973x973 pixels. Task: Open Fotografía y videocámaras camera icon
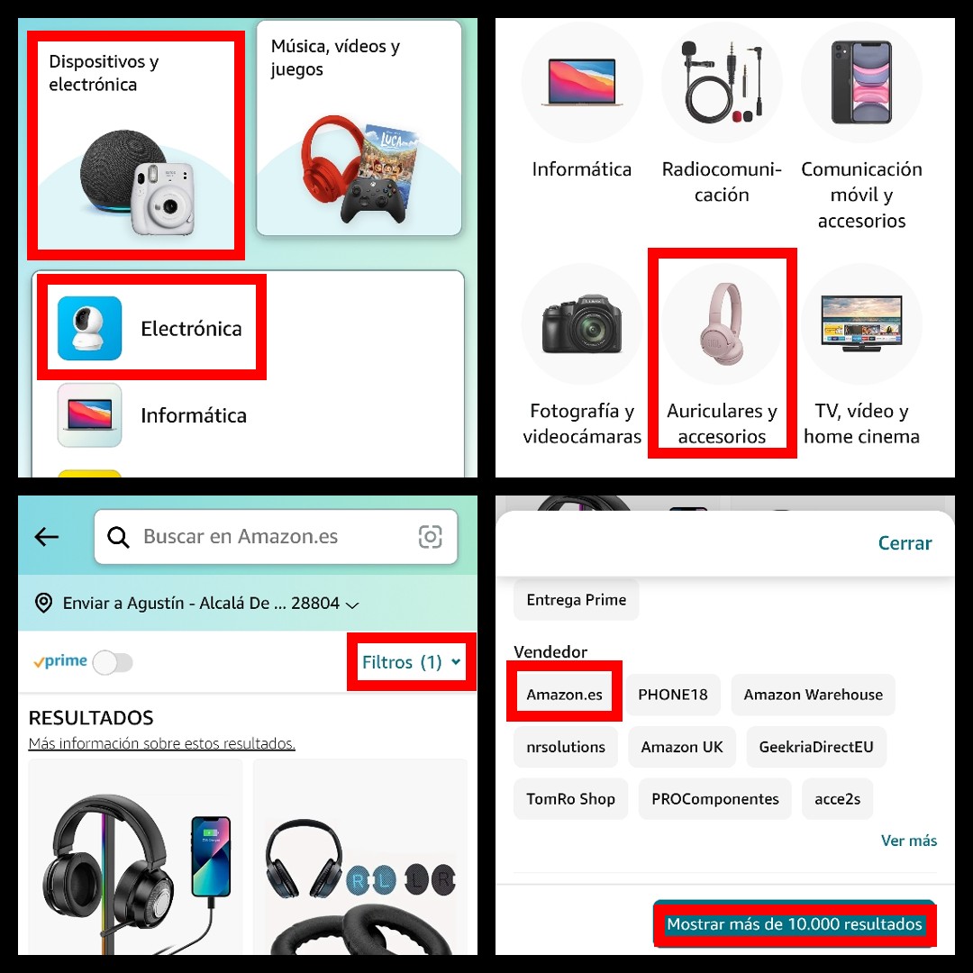tap(581, 324)
